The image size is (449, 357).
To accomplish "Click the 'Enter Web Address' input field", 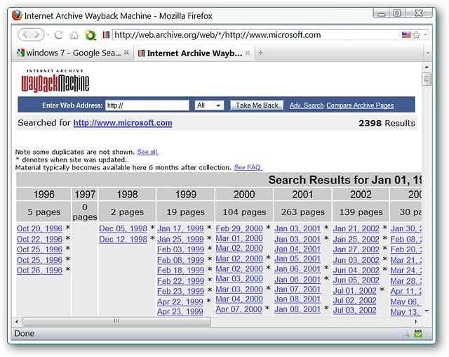I will pos(147,105).
